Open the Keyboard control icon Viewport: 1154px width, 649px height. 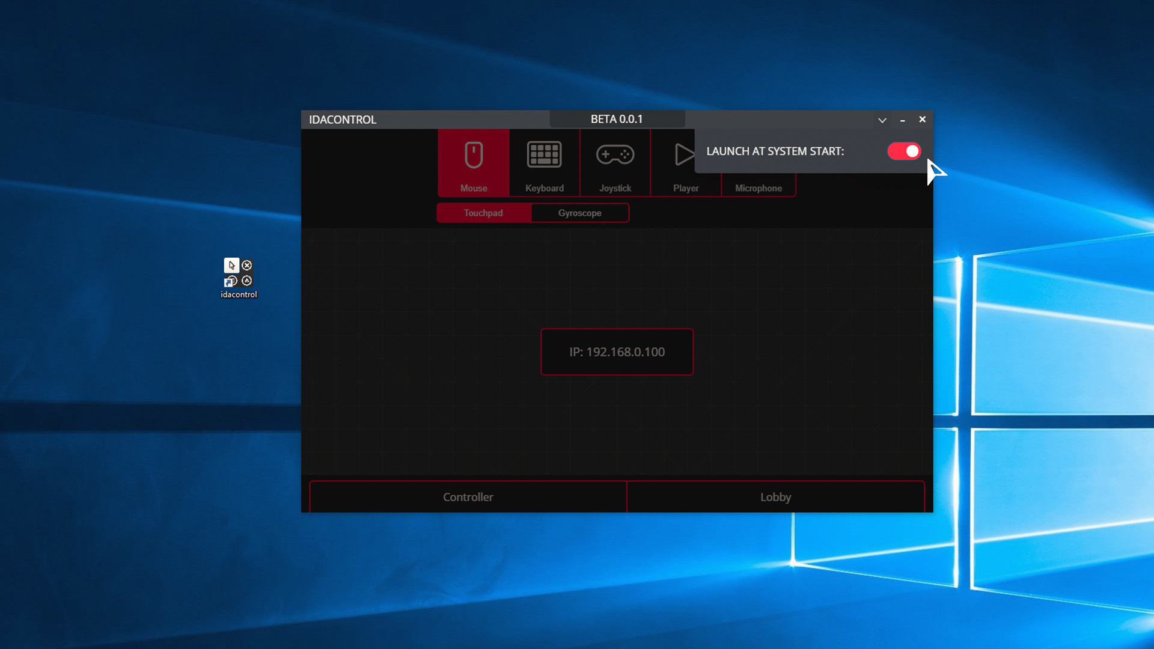coord(544,155)
